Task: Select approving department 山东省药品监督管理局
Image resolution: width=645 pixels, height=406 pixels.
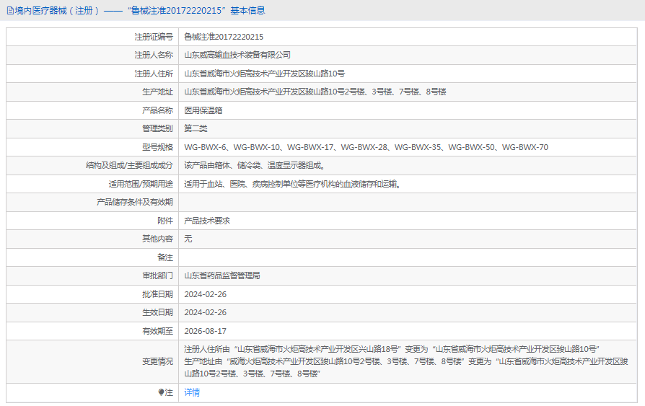Action: [222, 275]
